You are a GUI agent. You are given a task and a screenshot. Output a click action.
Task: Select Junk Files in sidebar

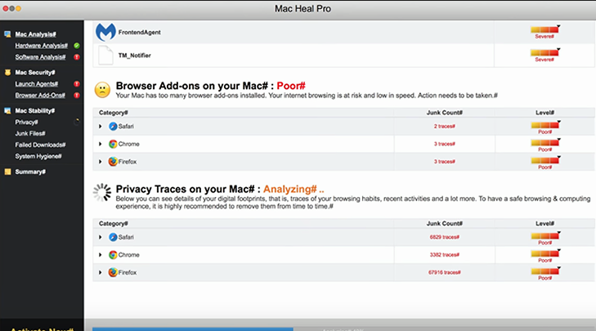click(x=31, y=133)
